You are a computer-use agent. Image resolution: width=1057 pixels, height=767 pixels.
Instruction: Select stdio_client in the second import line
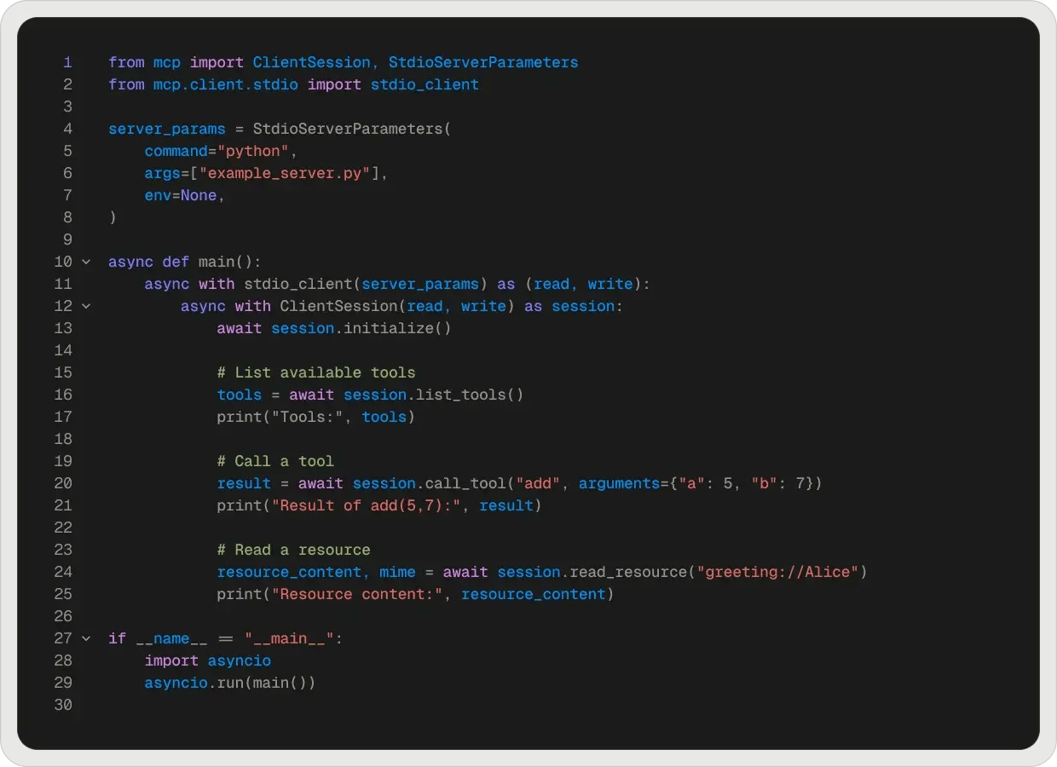pyautogui.click(x=424, y=84)
